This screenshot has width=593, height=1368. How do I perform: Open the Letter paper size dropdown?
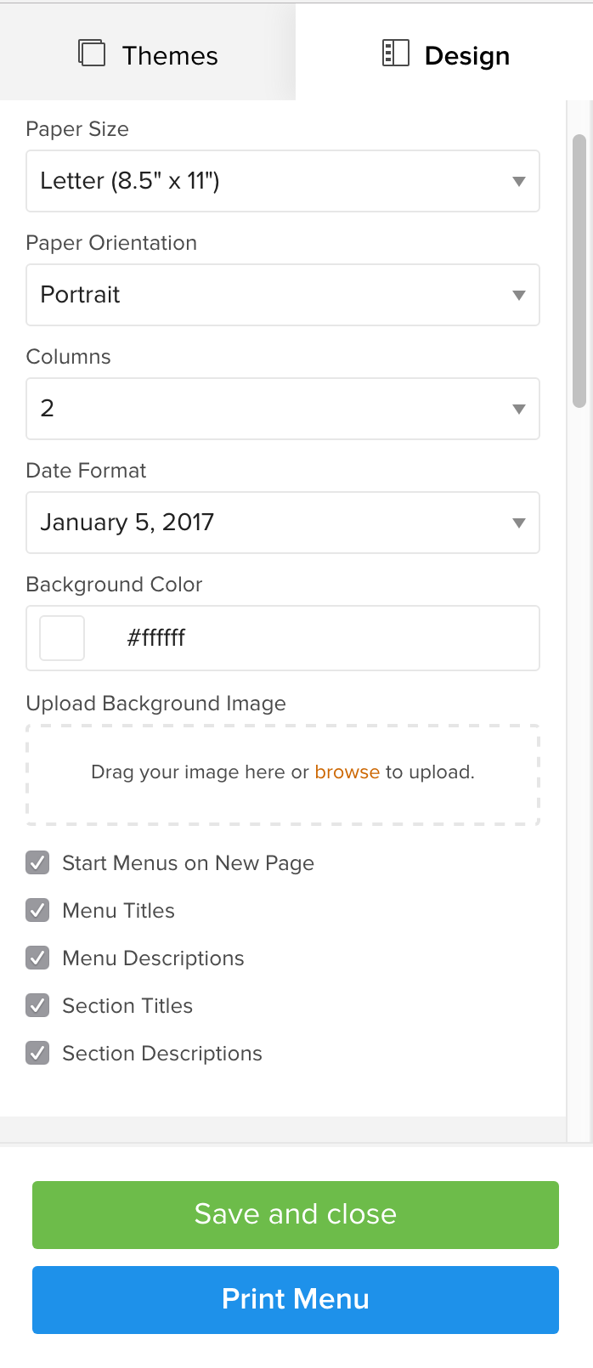283,181
